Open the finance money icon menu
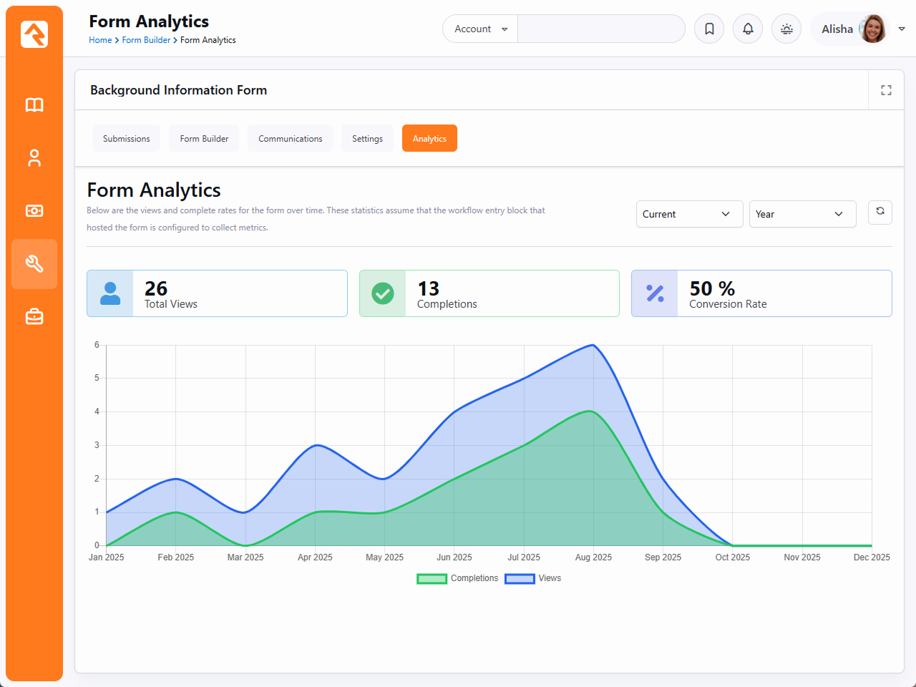The width and height of the screenshot is (916, 687). 34,211
